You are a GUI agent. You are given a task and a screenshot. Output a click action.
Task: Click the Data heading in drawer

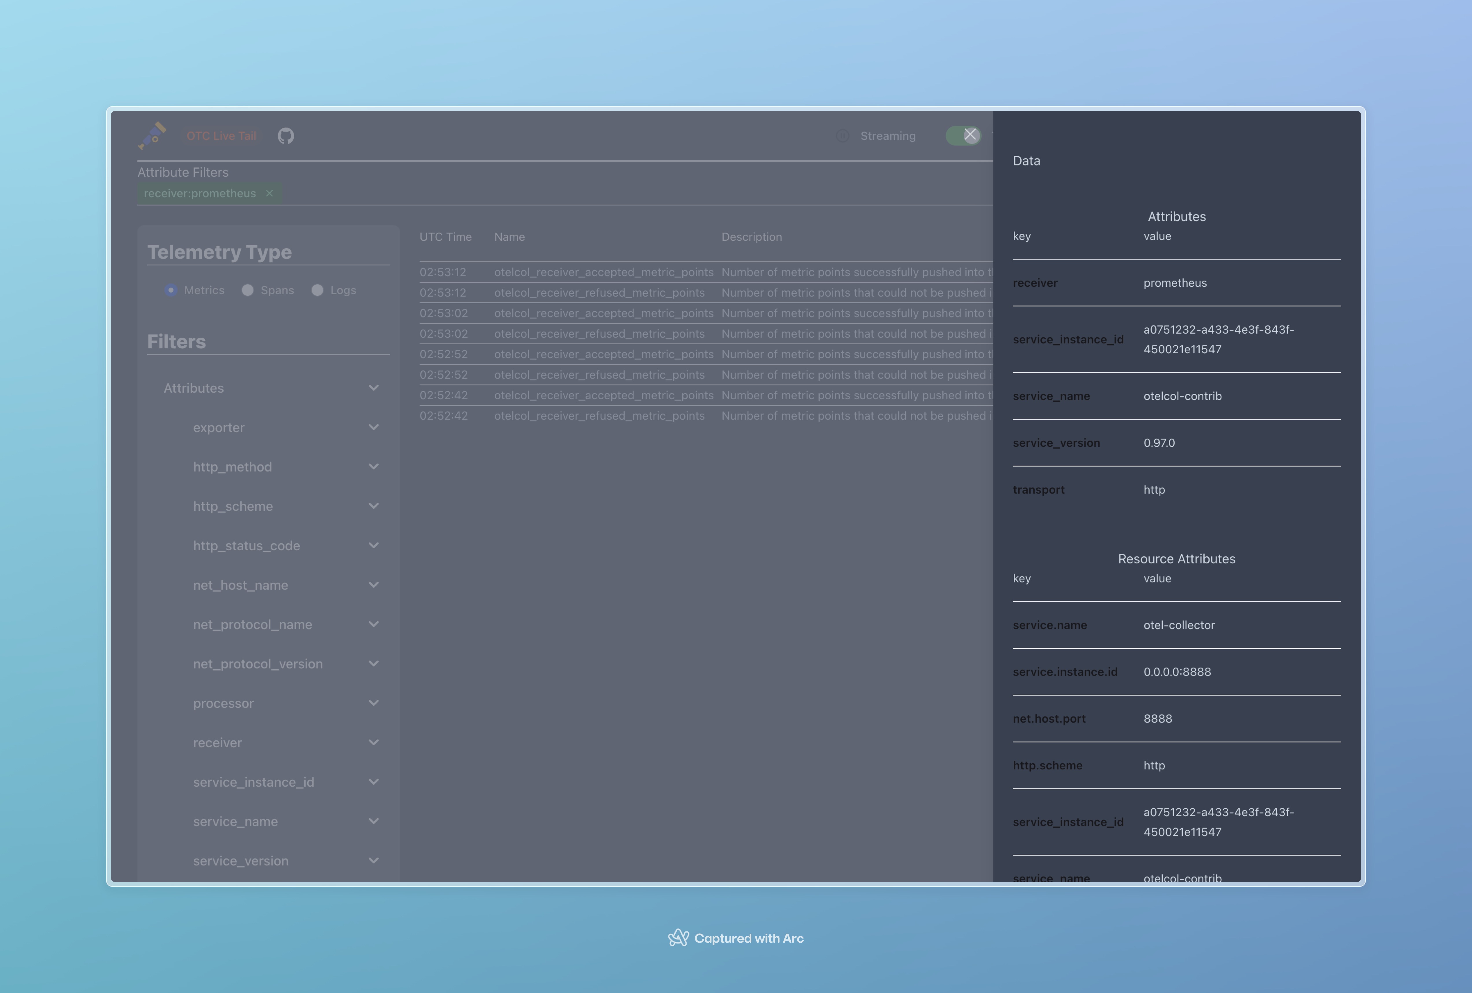[x=1026, y=161]
